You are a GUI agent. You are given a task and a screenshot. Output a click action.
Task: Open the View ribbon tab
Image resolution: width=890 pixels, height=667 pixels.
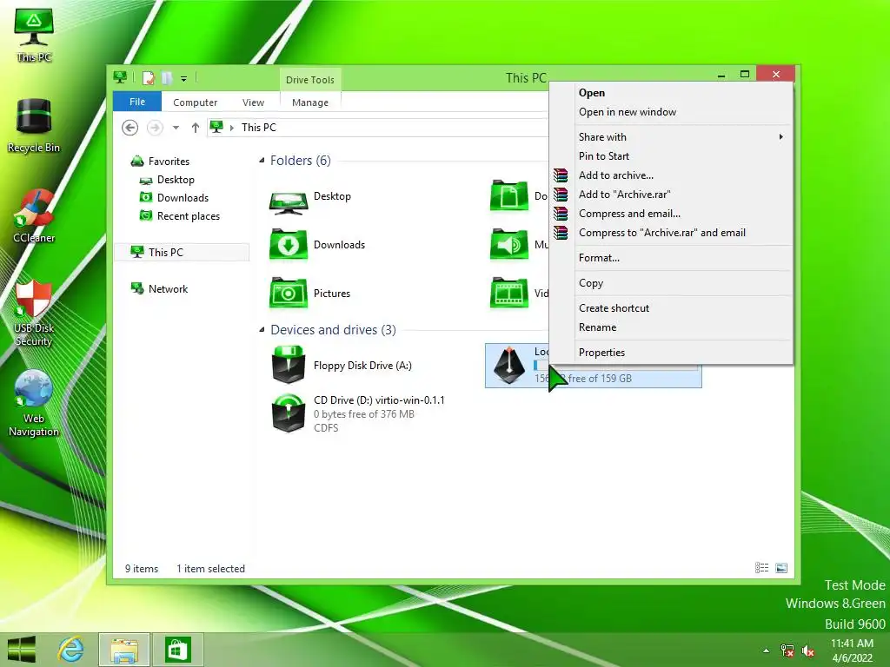(253, 102)
